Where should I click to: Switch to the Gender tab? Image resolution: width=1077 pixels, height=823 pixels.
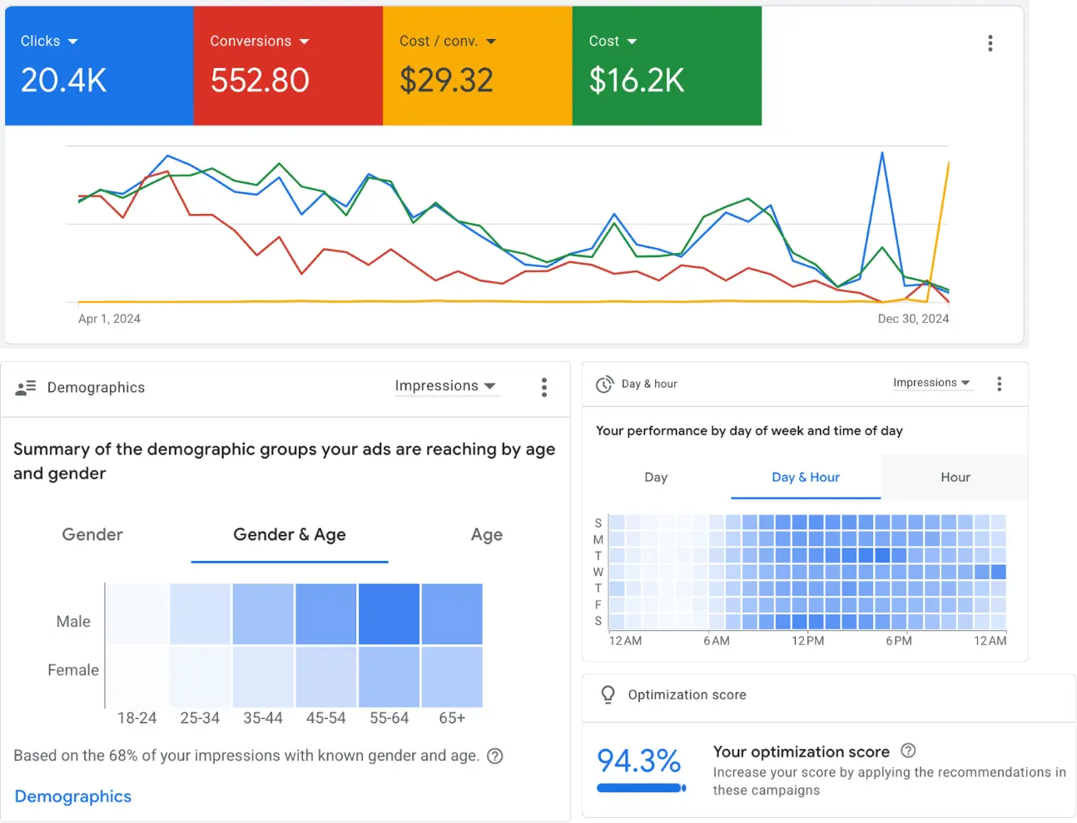pyautogui.click(x=92, y=534)
